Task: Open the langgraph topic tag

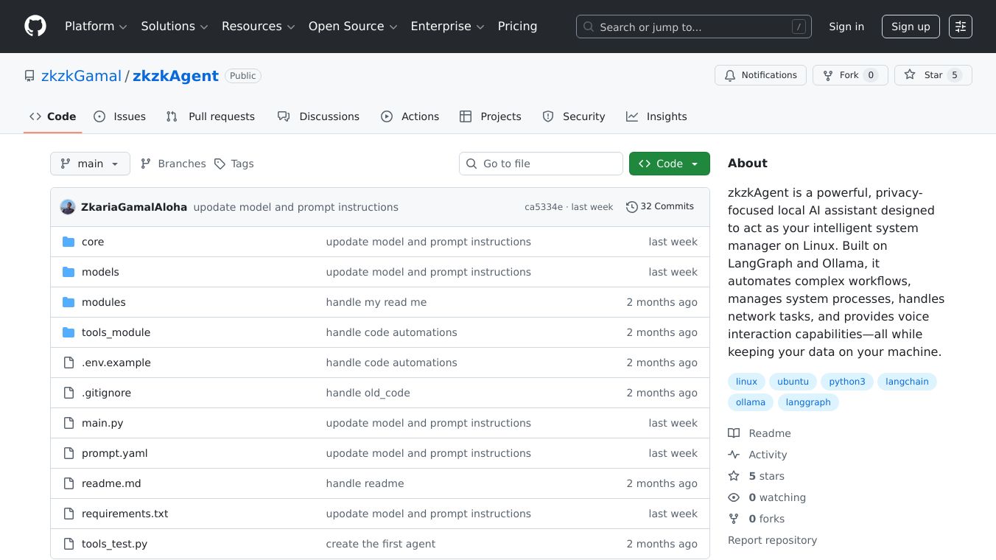Action: [807, 402]
